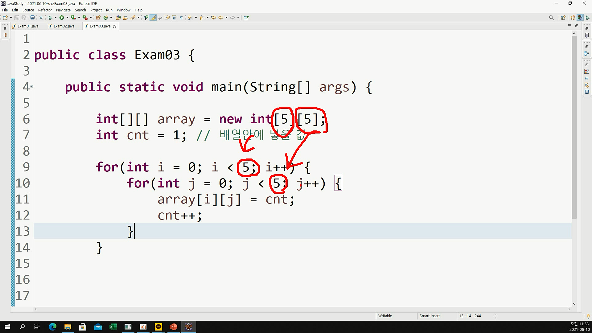Click the Open Type icon

(118, 18)
